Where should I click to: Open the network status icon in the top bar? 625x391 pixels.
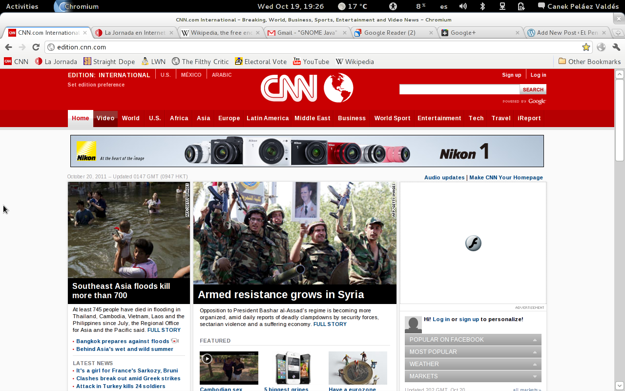[502, 6]
